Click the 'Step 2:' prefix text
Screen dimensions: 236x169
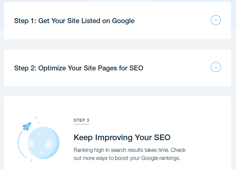[25, 68]
